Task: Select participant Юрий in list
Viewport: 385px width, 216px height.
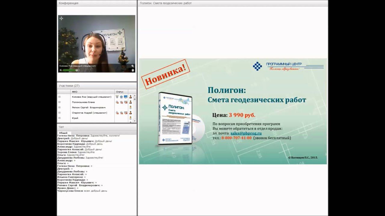Action: point(75,118)
